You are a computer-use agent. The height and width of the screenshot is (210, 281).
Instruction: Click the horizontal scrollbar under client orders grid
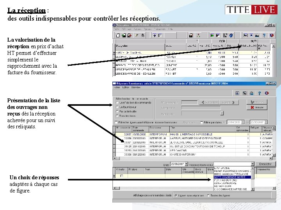coord(194,188)
